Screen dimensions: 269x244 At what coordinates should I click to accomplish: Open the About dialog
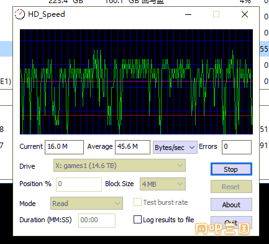[x=231, y=205]
